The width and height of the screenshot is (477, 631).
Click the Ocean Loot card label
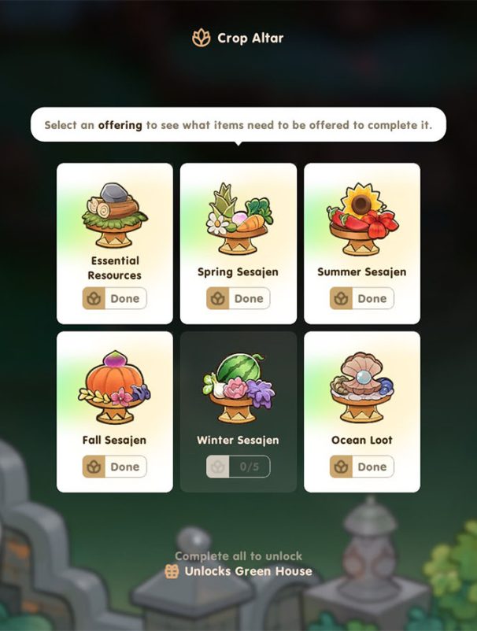[x=362, y=440]
